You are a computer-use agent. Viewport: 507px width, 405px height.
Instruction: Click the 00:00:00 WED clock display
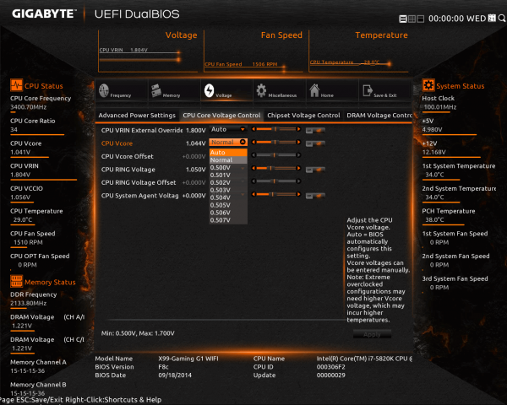(x=457, y=19)
